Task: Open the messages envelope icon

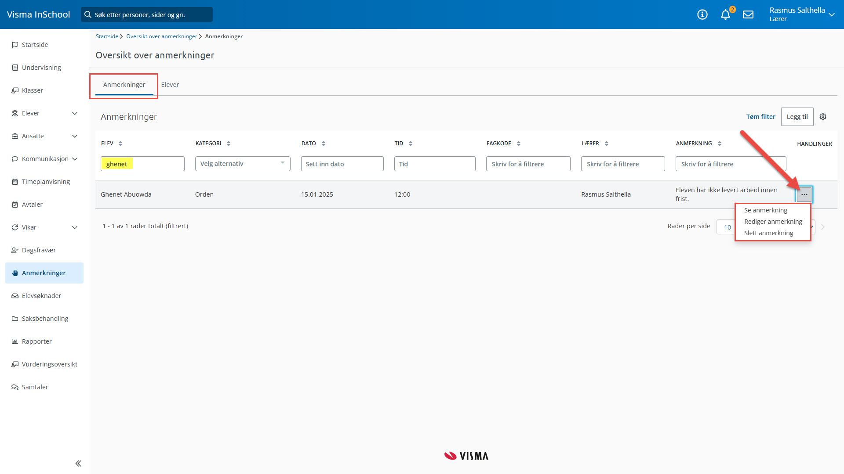Action: (x=748, y=14)
